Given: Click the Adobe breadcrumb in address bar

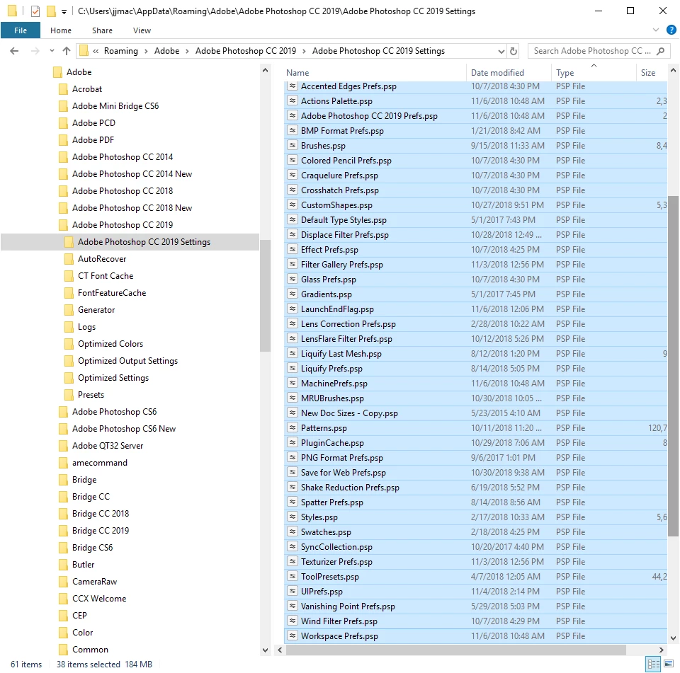Looking at the screenshot, I should coord(166,51).
